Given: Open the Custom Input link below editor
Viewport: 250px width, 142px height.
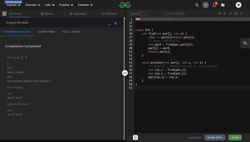Looking at the screenshot, I should point(194,137).
